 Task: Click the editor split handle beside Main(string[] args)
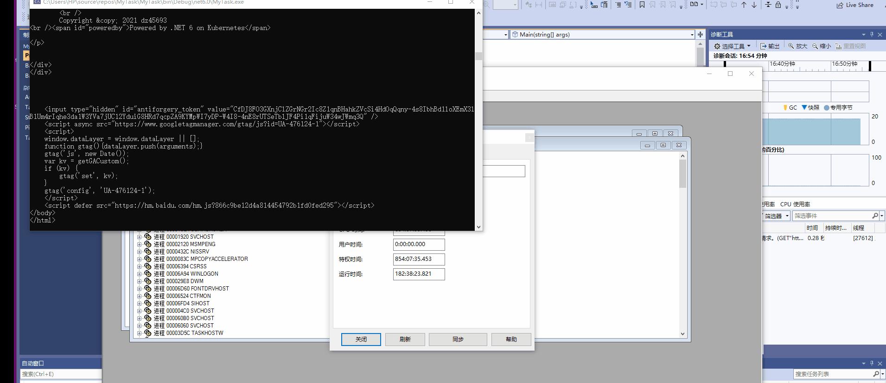pyautogui.click(x=700, y=35)
